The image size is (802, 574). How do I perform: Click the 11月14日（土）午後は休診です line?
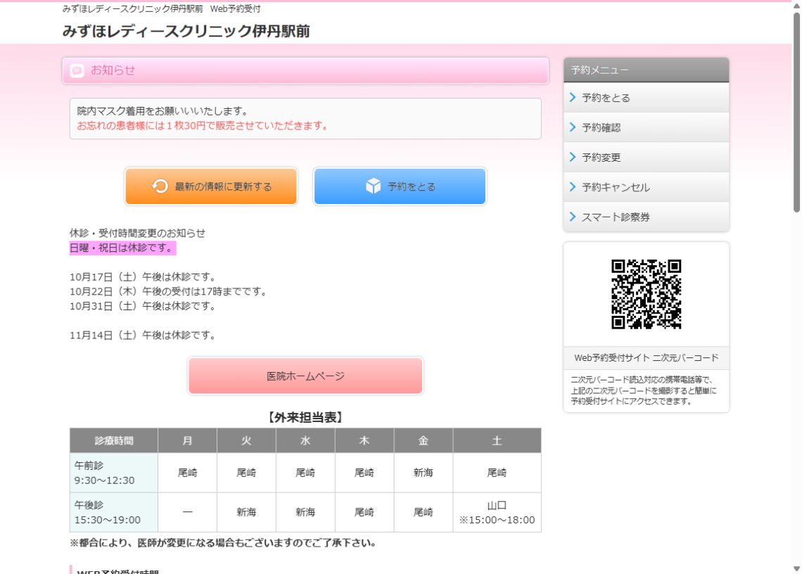[143, 335]
